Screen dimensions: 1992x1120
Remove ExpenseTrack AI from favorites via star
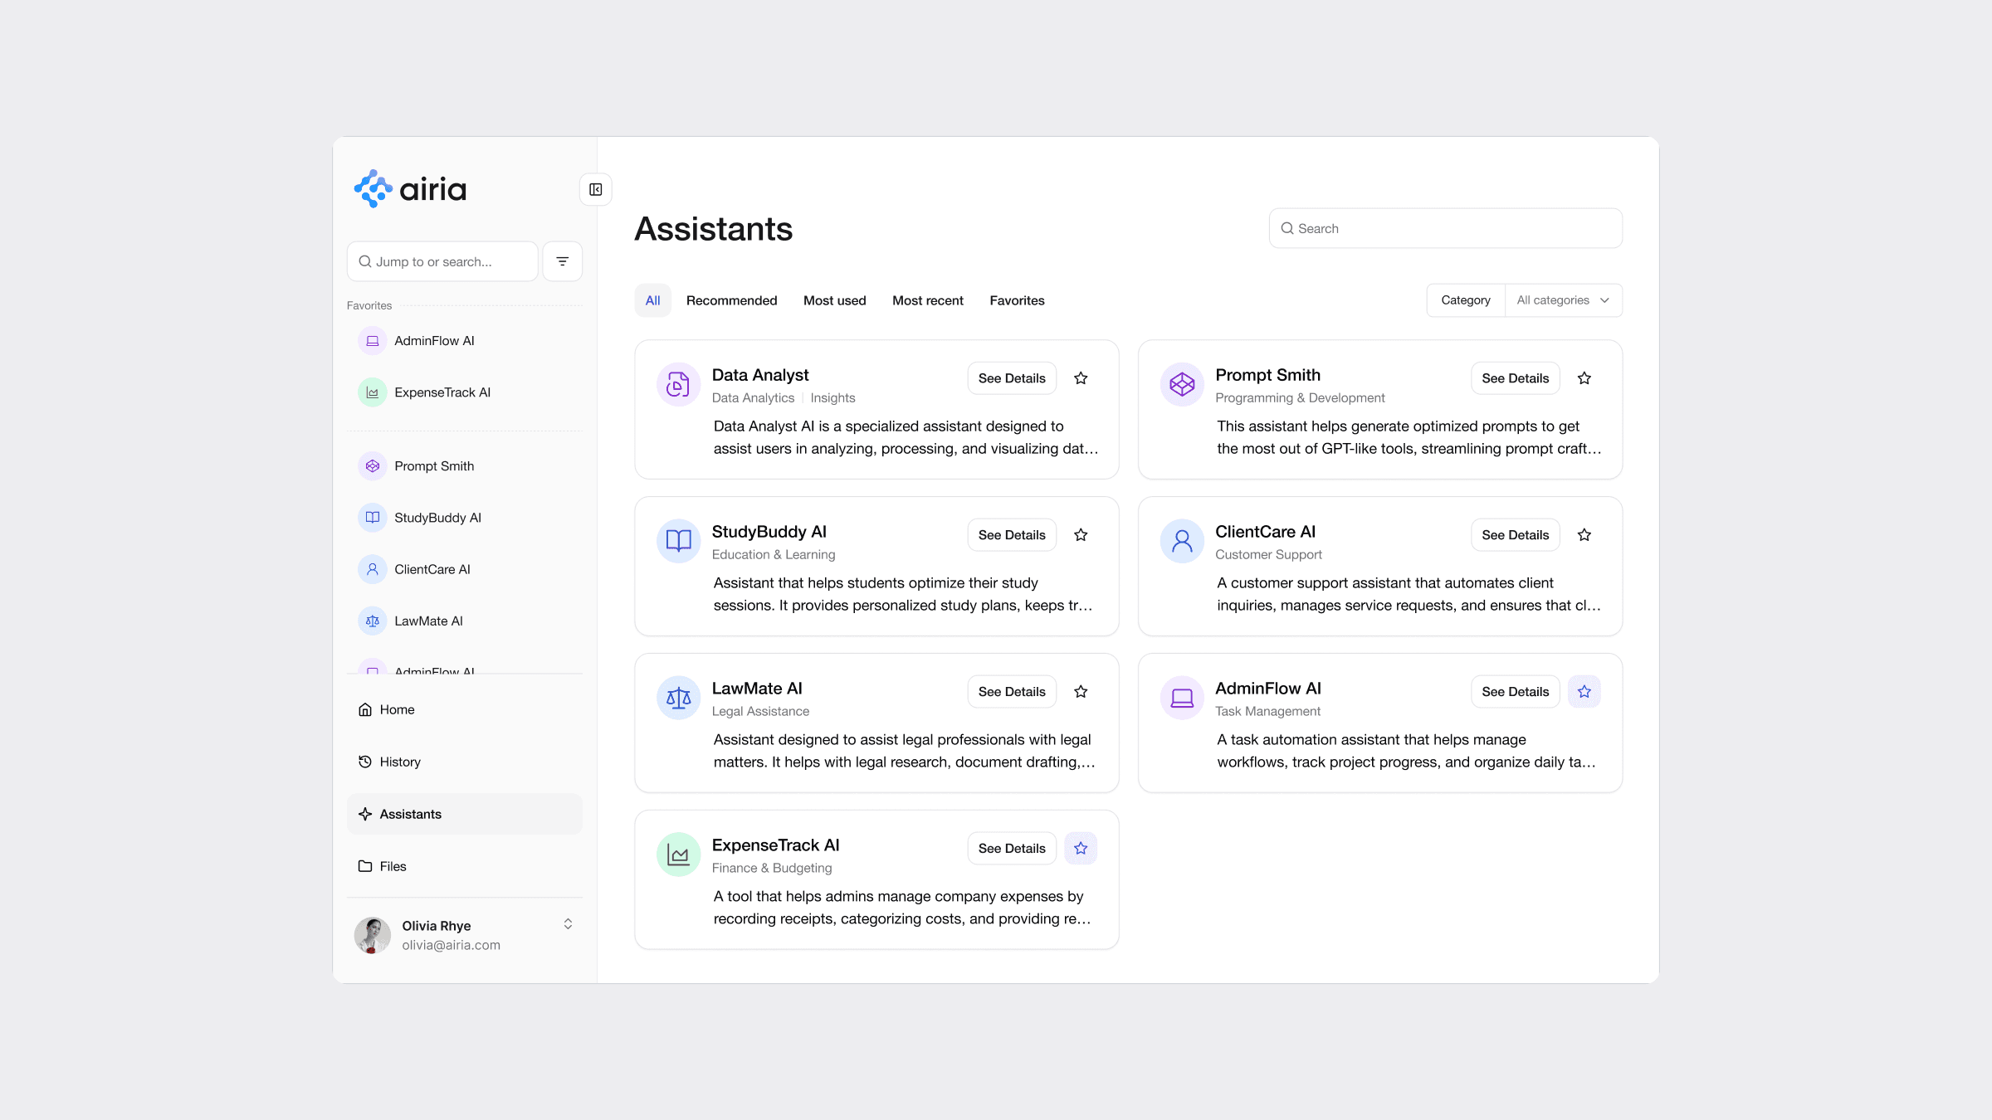[x=1080, y=848]
